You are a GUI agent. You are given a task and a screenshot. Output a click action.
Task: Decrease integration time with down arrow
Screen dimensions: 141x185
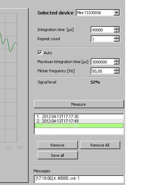[117, 31]
